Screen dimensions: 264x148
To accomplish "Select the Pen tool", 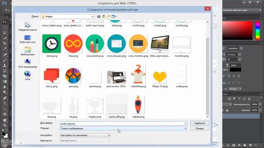I will 5,98.
